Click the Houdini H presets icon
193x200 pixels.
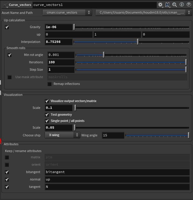click(168, 5)
